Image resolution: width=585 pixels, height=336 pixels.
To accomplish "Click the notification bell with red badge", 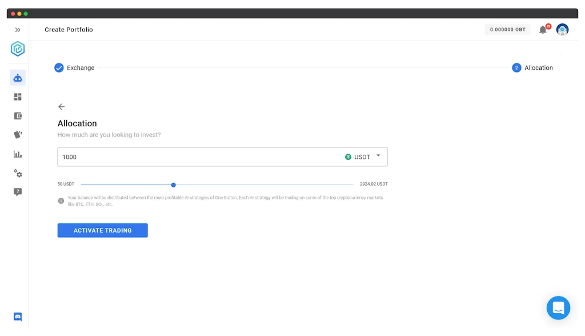I will pos(543,29).
